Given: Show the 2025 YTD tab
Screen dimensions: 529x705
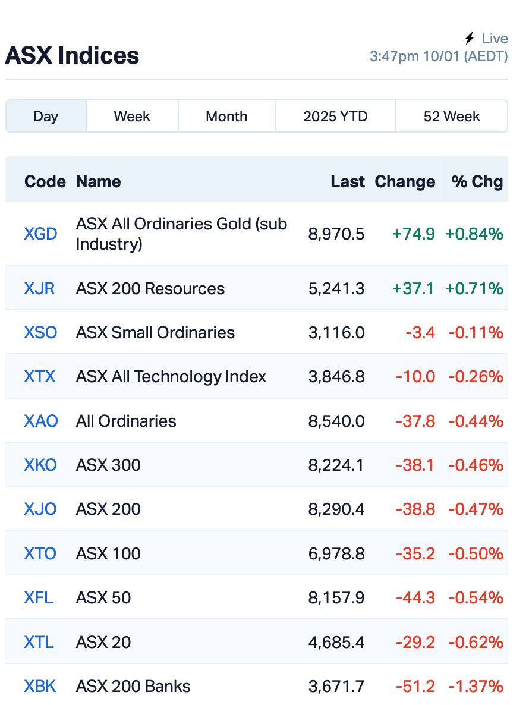Looking at the screenshot, I should point(335,116).
